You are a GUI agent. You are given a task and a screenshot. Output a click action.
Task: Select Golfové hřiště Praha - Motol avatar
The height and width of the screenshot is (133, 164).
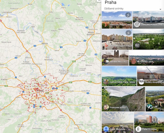106,82
